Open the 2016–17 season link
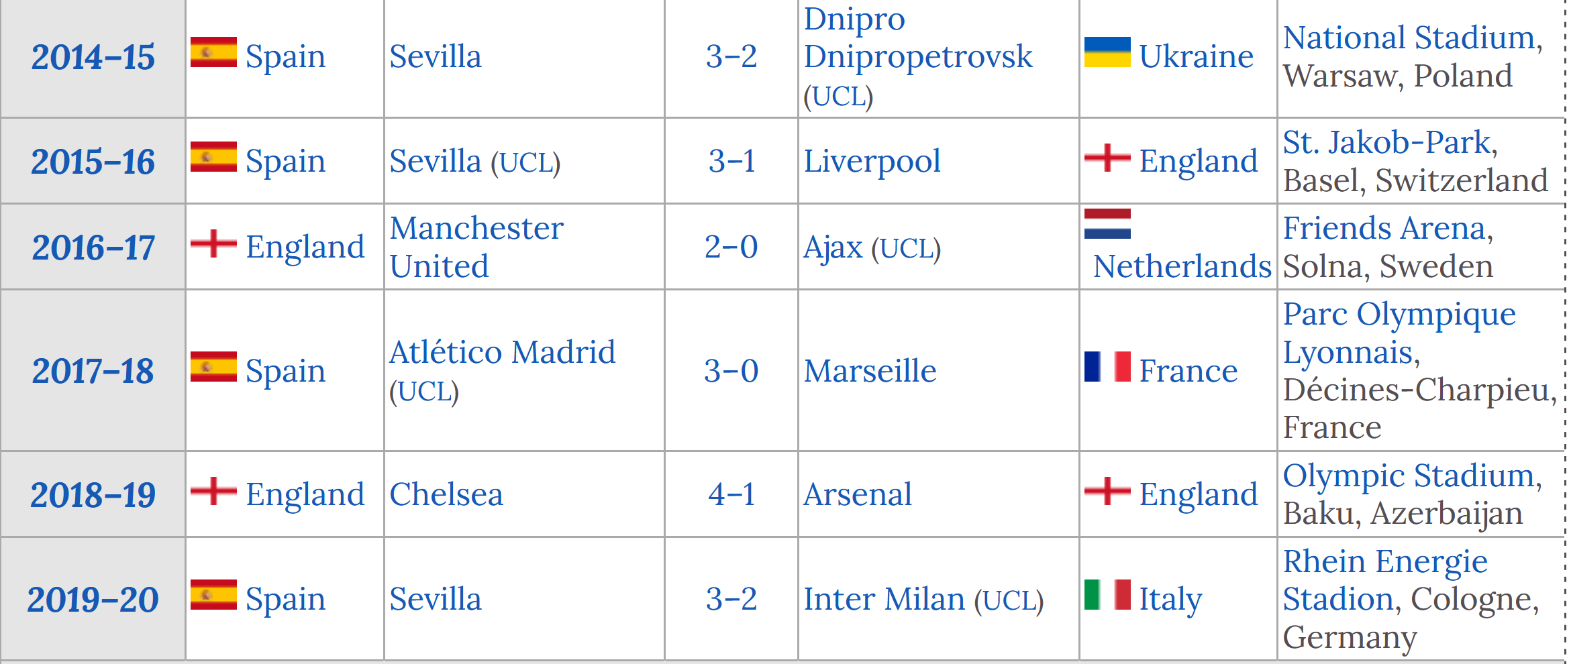The image size is (1569, 664). (x=93, y=247)
